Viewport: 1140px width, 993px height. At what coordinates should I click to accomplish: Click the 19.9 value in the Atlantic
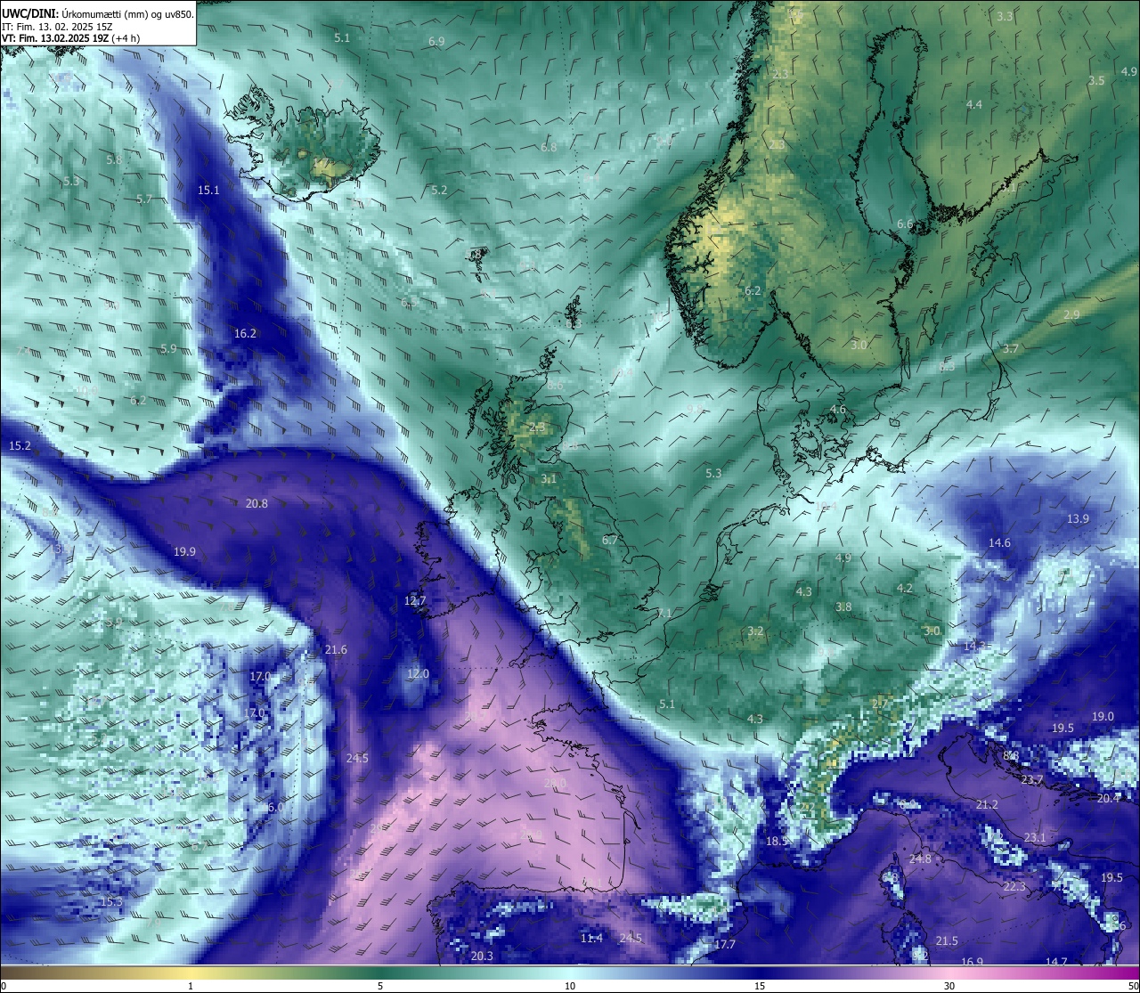pos(184,551)
